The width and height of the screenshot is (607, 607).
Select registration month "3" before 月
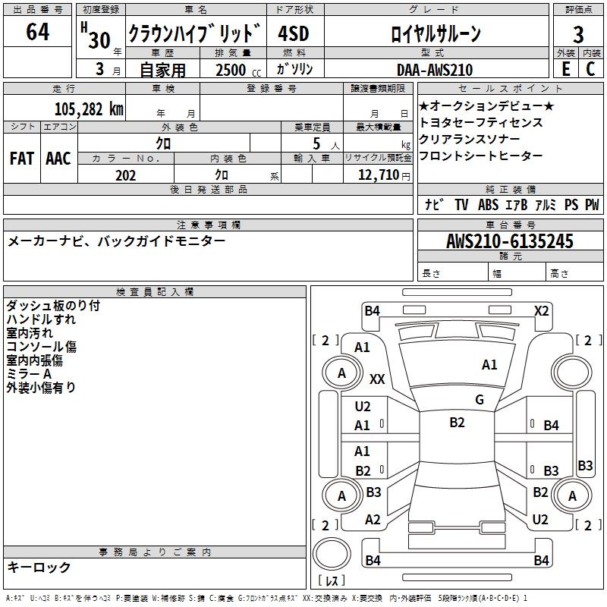click(100, 69)
